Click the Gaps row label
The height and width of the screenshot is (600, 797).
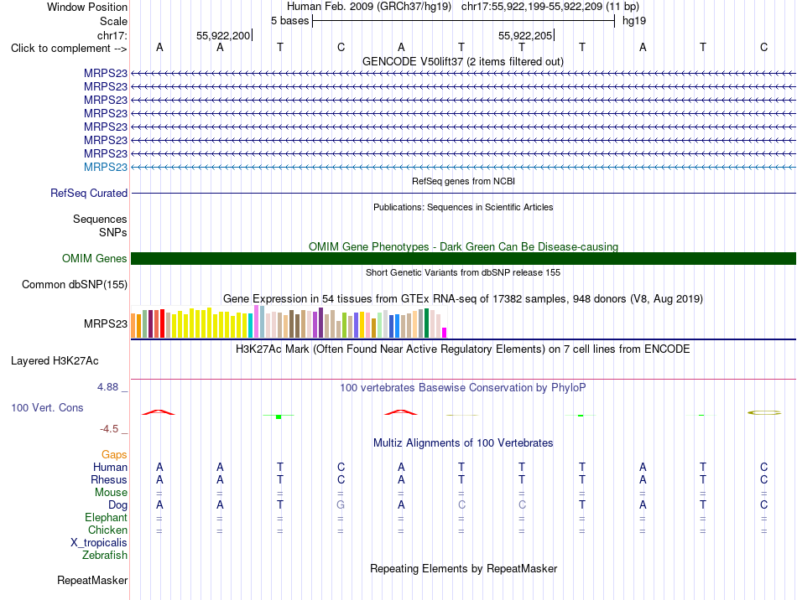tap(114, 455)
